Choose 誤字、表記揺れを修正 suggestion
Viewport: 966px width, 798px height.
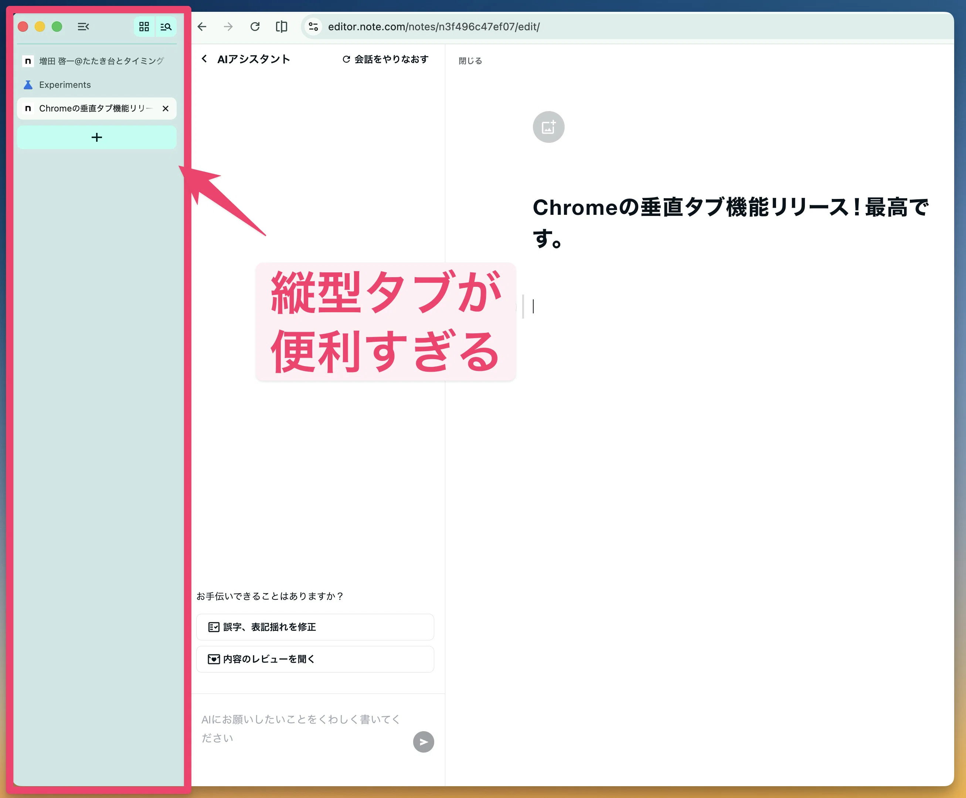pos(315,627)
